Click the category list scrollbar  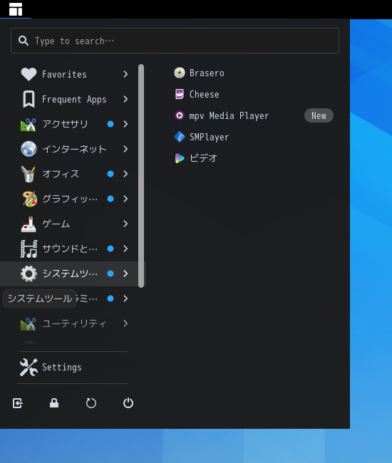[141, 176]
